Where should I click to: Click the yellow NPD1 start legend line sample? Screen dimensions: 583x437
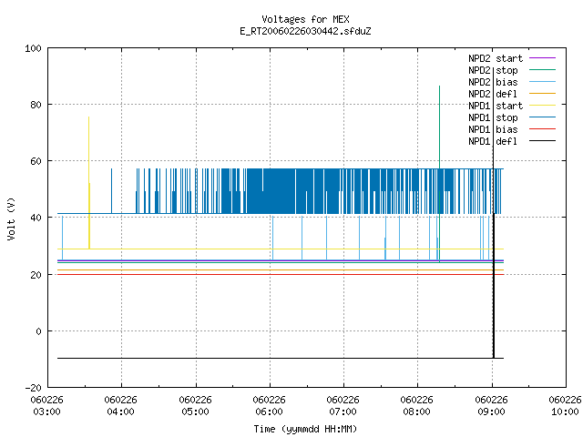click(543, 106)
